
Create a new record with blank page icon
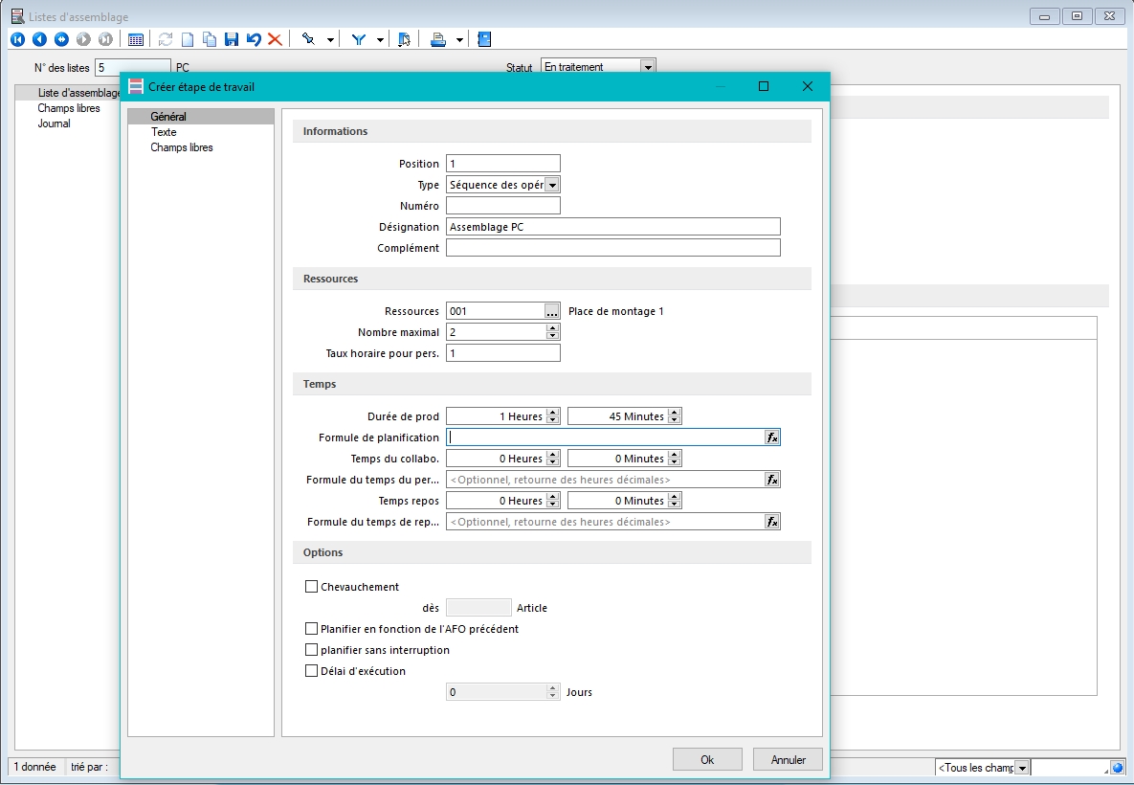point(188,39)
